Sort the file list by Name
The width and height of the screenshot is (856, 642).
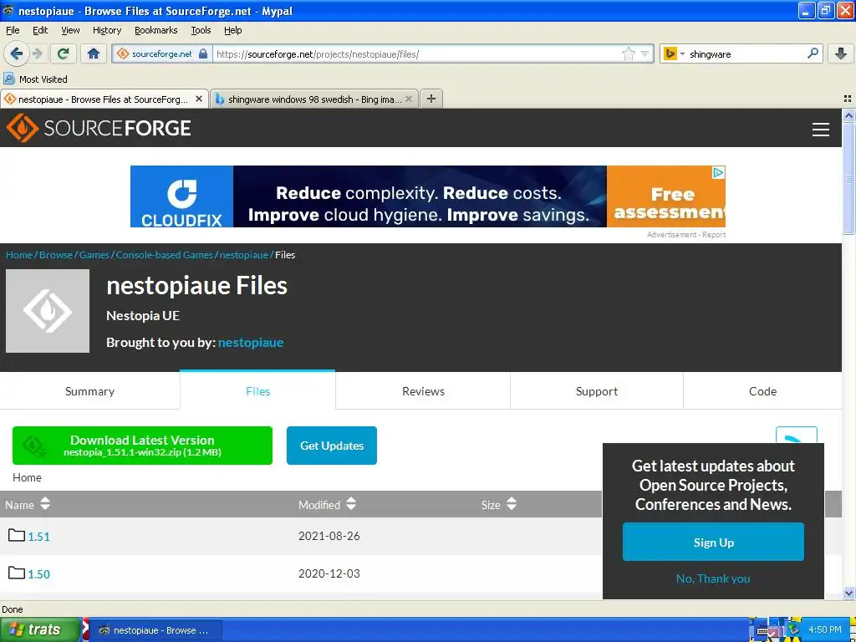point(28,504)
